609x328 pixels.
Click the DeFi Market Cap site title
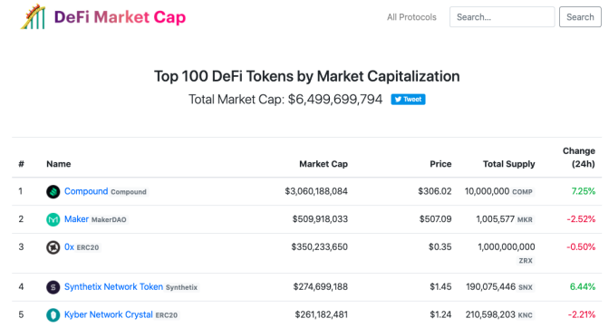pos(120,17)
